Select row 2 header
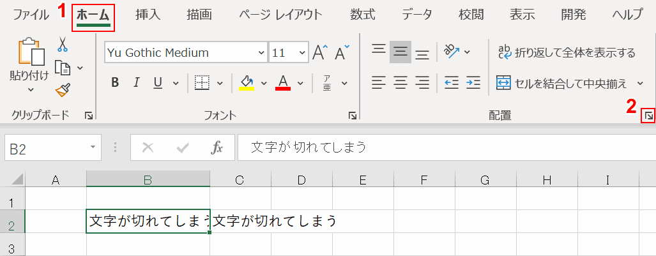 12,222
